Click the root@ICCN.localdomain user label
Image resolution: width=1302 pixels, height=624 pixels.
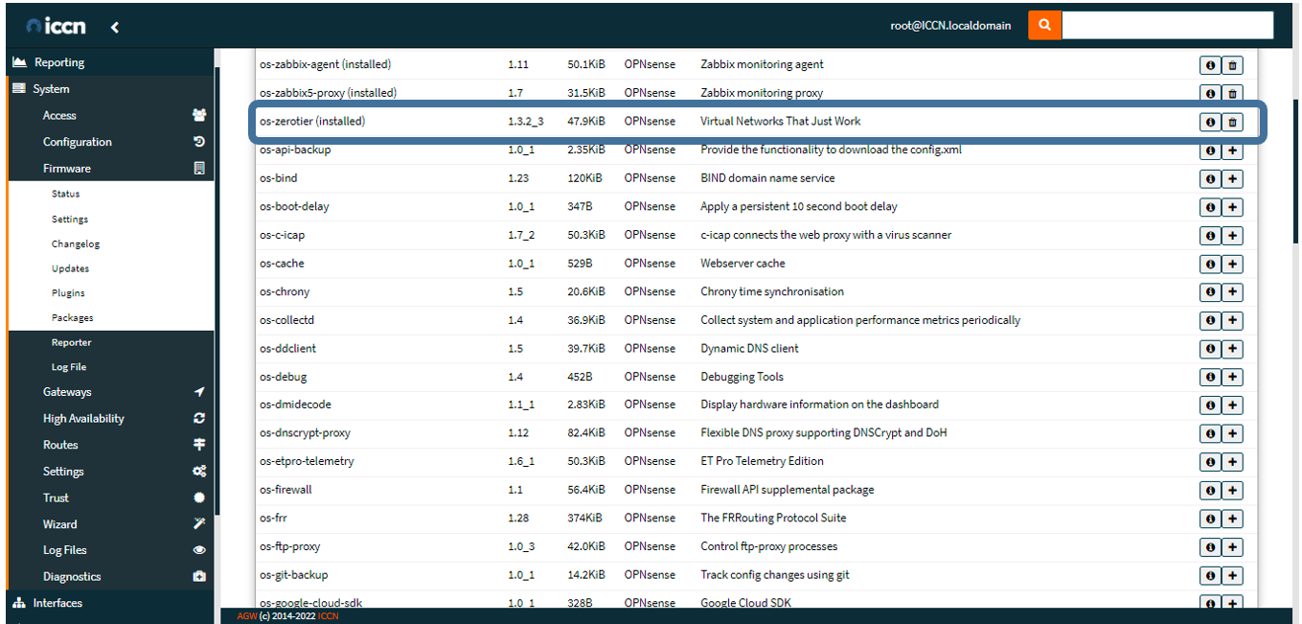coord(950,26)
